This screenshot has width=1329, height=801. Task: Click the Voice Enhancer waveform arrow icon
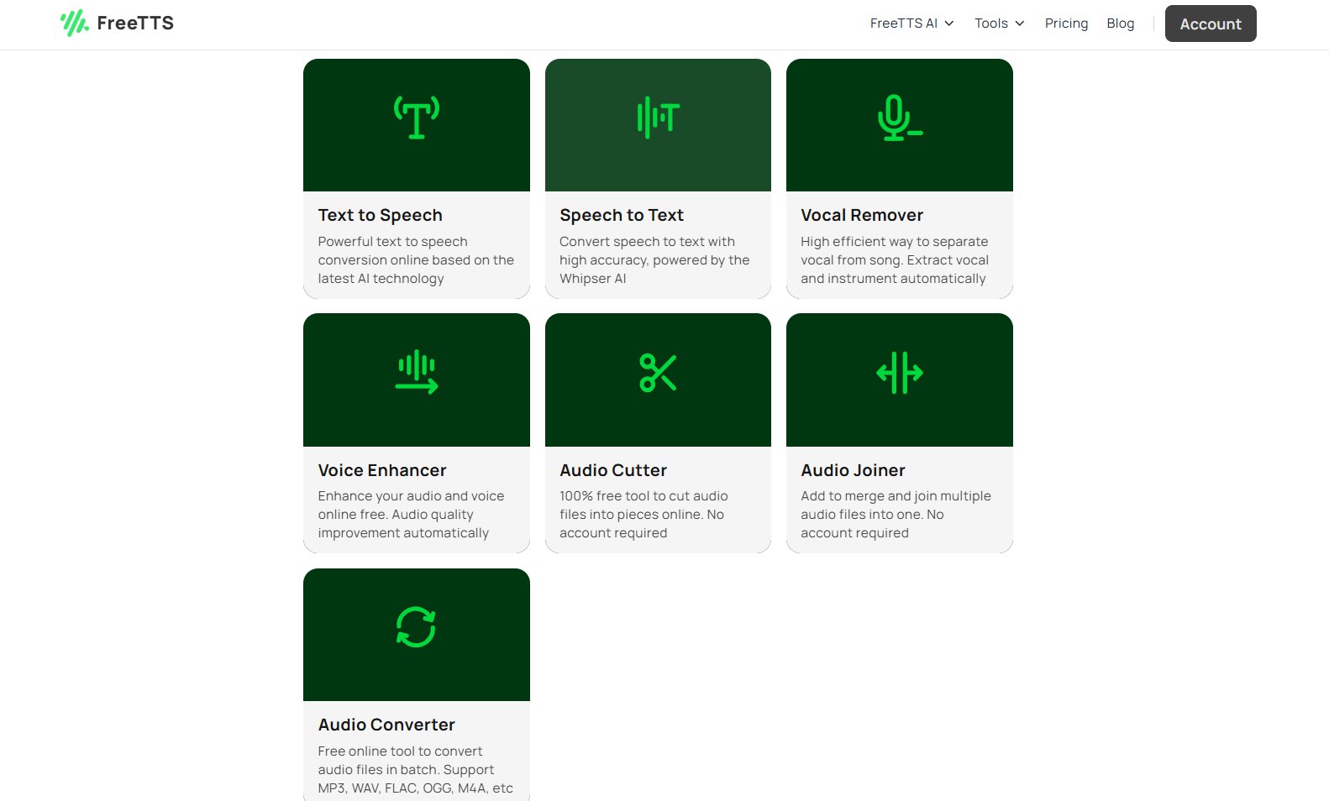click(417, 372)
